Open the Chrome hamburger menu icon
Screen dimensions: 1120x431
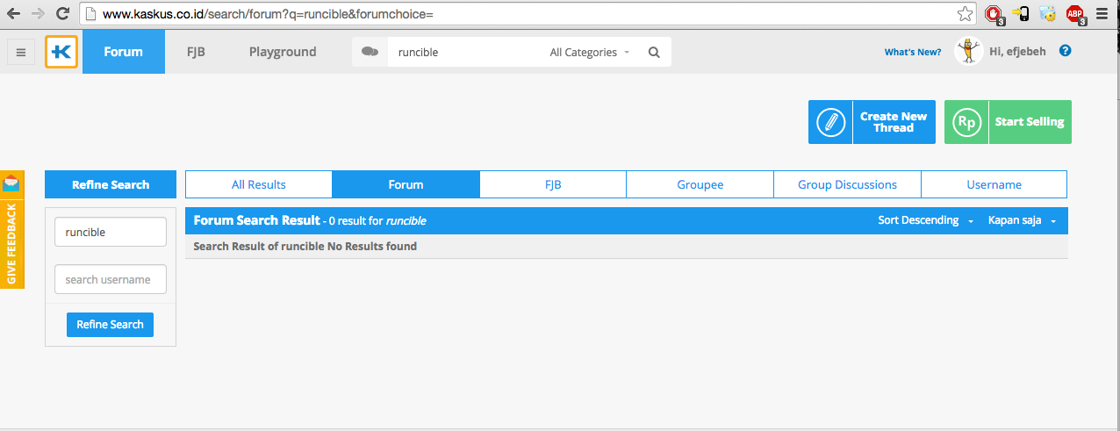pyautogui.click(x=1102, y=13)
